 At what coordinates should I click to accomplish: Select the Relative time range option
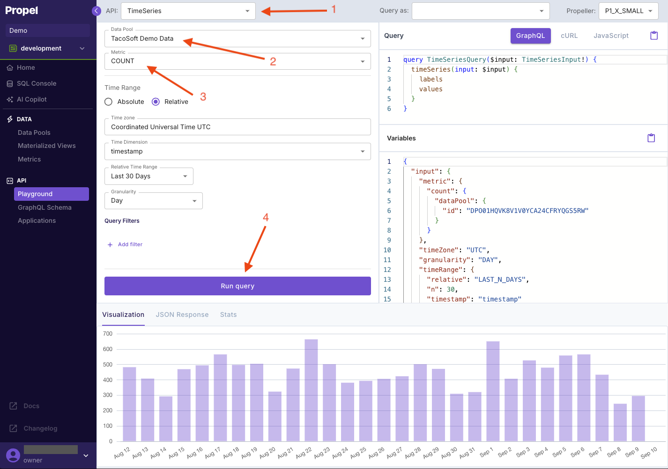point(155,102)
